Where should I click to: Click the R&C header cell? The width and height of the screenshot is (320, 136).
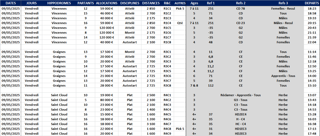[167, 3]
